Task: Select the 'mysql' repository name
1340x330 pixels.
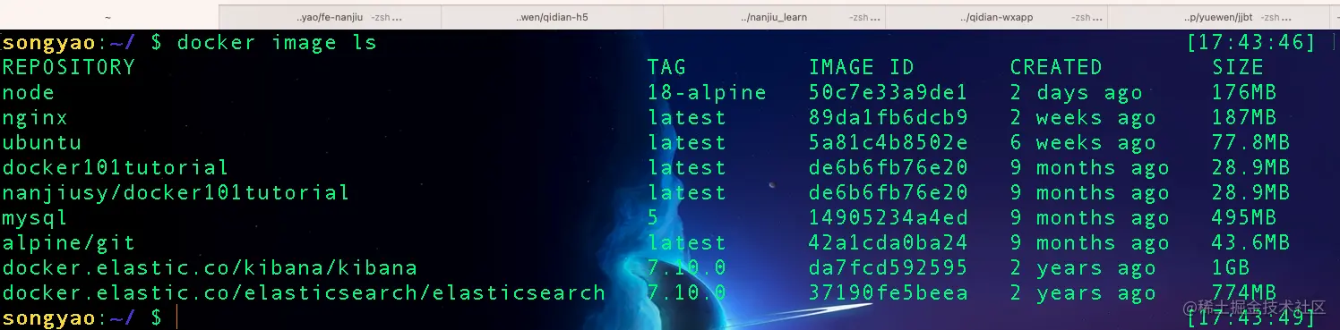Action: [35, 217]
